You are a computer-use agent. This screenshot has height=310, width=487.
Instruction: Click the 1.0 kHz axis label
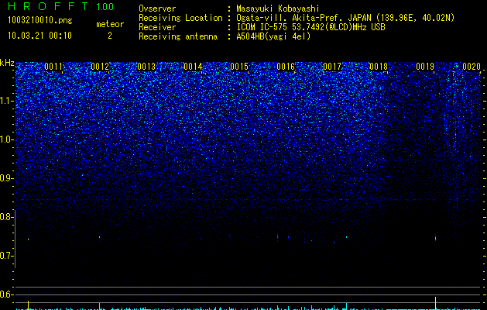[7, 139]
